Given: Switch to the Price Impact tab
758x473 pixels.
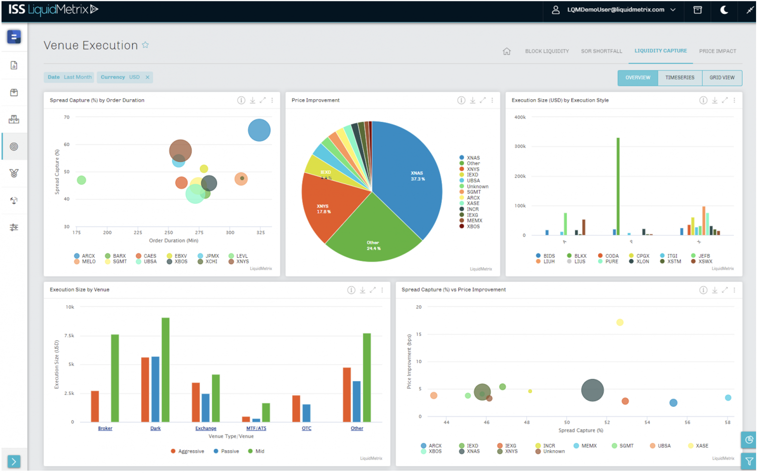Looking at the screenshot, I should pyautogui.click(x=717, y=51).
